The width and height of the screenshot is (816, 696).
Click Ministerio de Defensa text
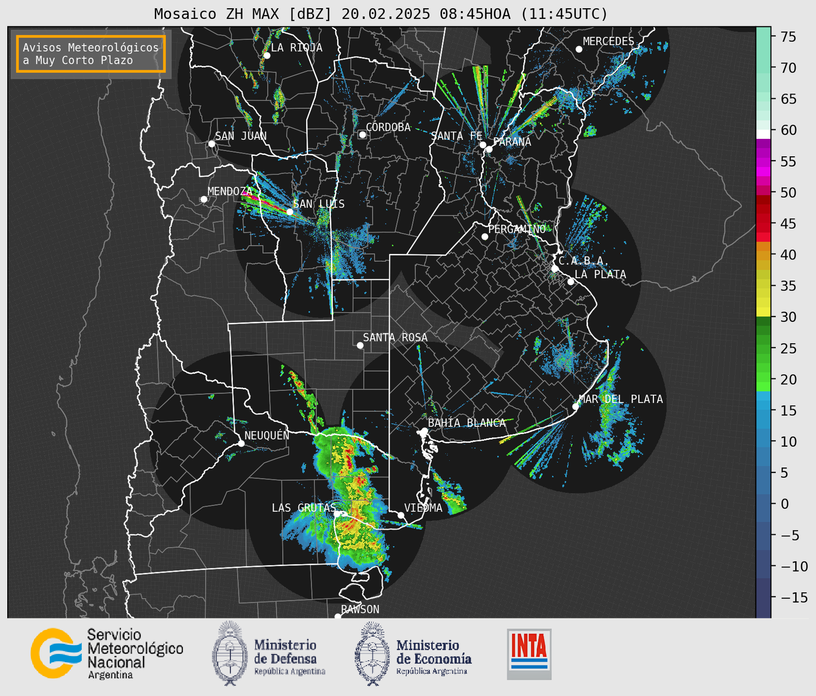point(289,657)
